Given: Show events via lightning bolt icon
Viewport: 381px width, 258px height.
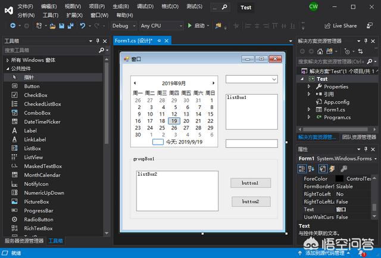Looking at the screenshot, I should [332, 169].
